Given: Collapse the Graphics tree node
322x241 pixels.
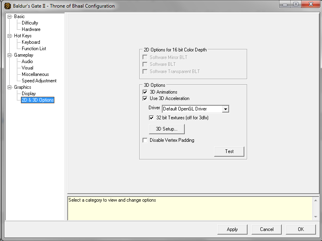Looking at the screenshot, I should (9, 87).
